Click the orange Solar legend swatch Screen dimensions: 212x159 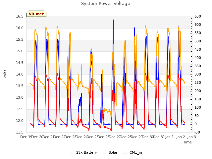pyautogui.click(x=104, y=153)
